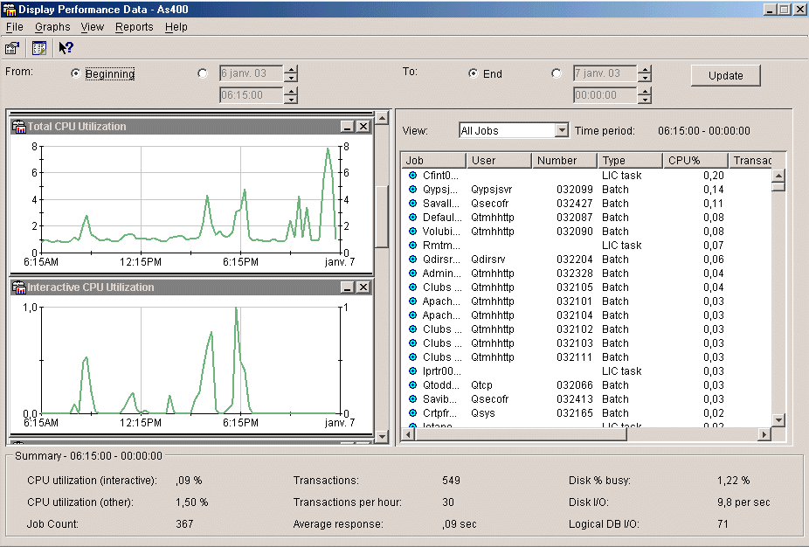This screenshot has width=809, height=547.
Task: Open the Reports menu
Action: (x=135, y=27)
